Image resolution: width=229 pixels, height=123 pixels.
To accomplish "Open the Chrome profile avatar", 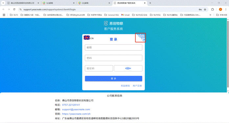I will click(x=220, y=9).
